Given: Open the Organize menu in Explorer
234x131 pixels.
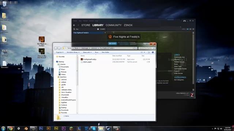Looking at the screenshot, I should click(x=59, y=52).
